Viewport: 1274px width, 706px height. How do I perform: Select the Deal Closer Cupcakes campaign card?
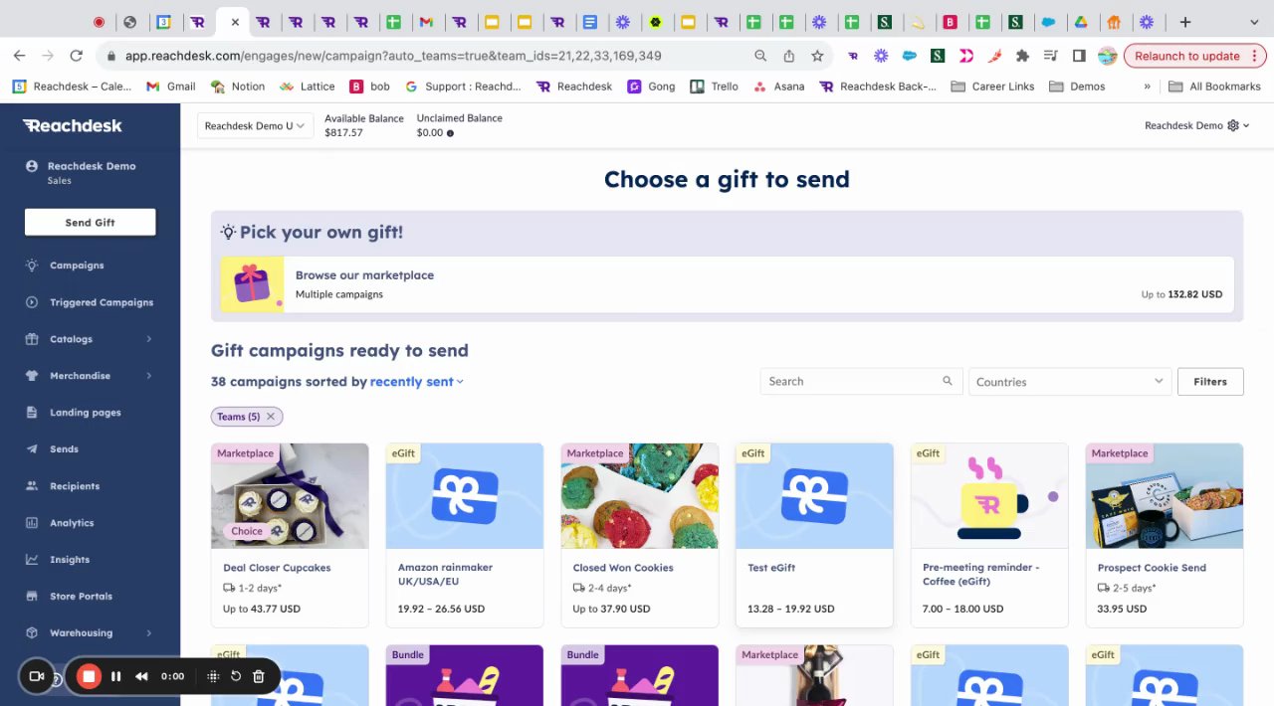coord(290,535)
